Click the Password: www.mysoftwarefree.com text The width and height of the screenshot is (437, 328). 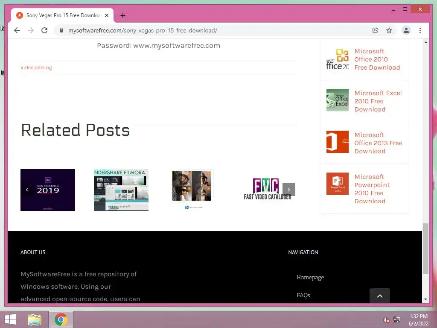click(159, 45)
